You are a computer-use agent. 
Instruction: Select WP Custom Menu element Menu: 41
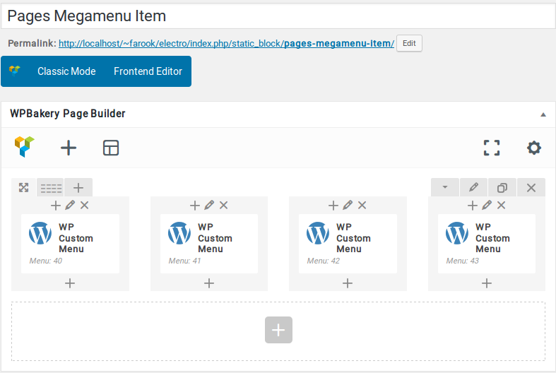(209, 244)
